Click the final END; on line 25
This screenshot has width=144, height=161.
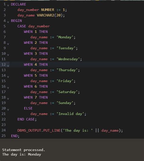click(x=15, y=136)
